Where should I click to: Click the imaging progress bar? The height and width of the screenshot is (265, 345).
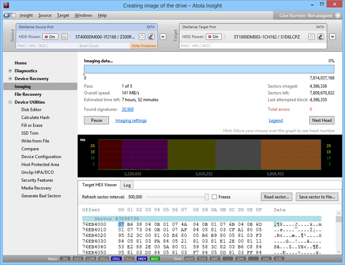coord(209,69)
